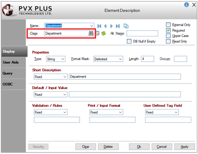Screen dimensions: 198x154
Task: Open the blue info help icon
Action: pos(187,5)
